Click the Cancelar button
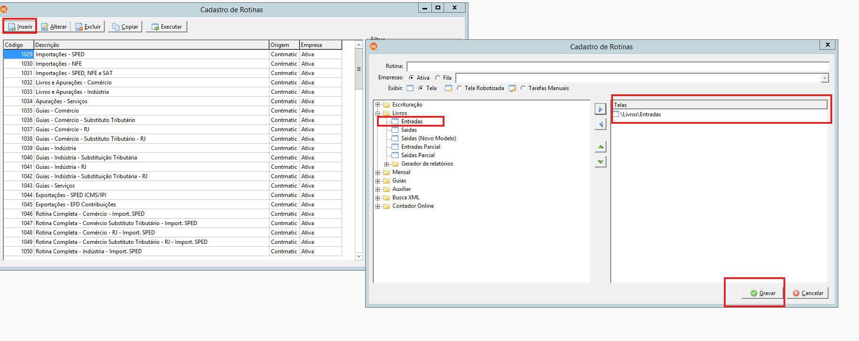The width and height of the screenshot is (859, 341). 808,293
